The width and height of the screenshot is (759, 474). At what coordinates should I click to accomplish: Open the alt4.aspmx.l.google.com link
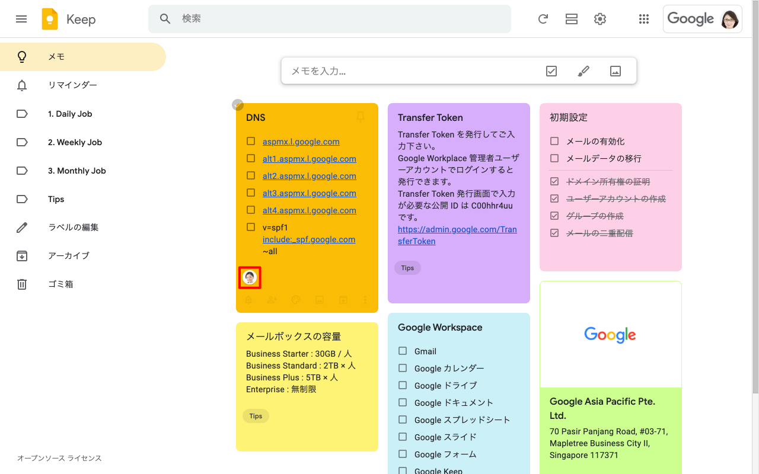tap(310, 210)
